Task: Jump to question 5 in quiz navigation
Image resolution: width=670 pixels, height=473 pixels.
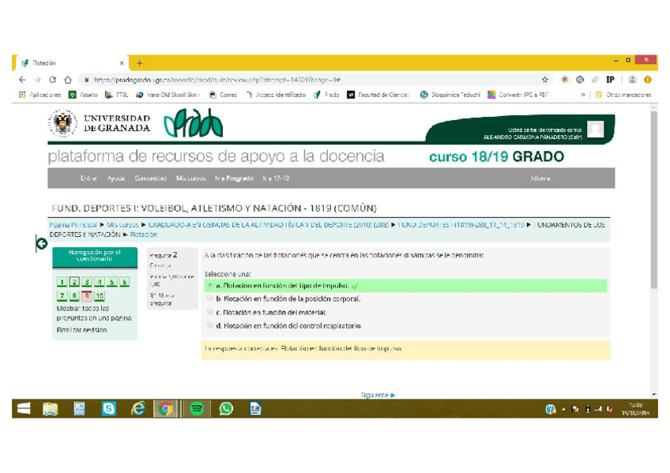Action: point(111,282)
